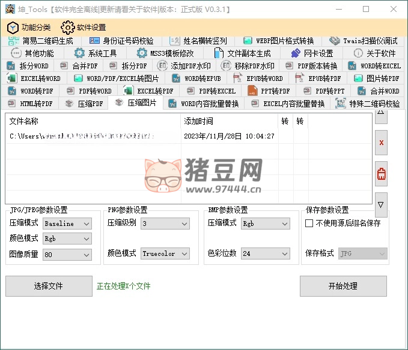Click the down triangle move-down button

coord(381,205)
